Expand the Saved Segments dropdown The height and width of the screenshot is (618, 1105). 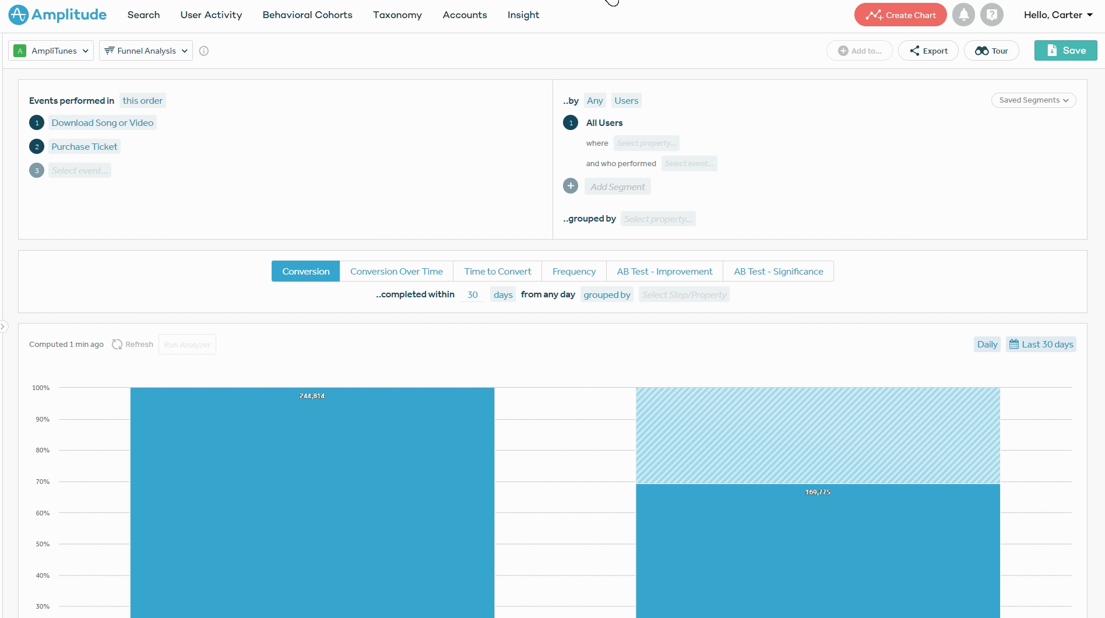(x=1033, y=100)
